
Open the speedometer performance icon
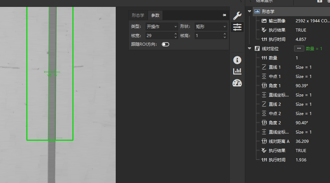pos(237,83)
